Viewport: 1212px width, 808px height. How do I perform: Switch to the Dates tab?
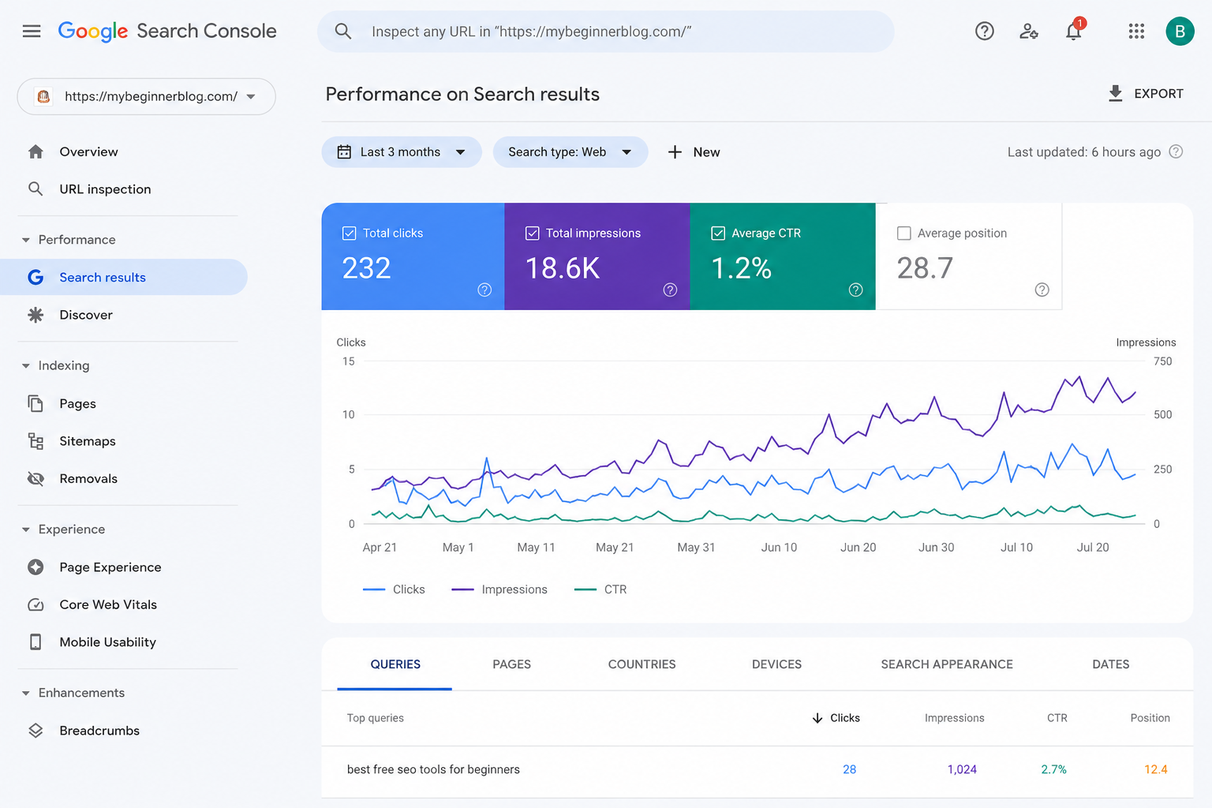click(1111, 664)
